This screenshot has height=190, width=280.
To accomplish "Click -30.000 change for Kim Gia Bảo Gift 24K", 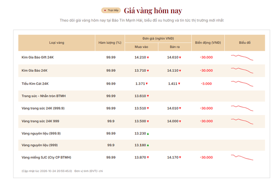I will (x=206, y=57).
